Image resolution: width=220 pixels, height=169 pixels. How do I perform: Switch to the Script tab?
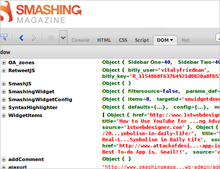click(x=142, y=40)
